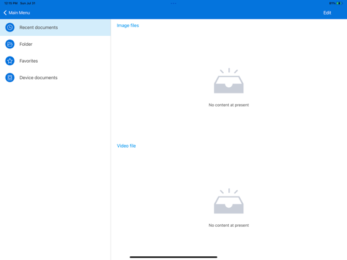This screenshot has width=347, height=260.
Task: Open Device documents in the sidebar
Action: (x=55, y=78)
